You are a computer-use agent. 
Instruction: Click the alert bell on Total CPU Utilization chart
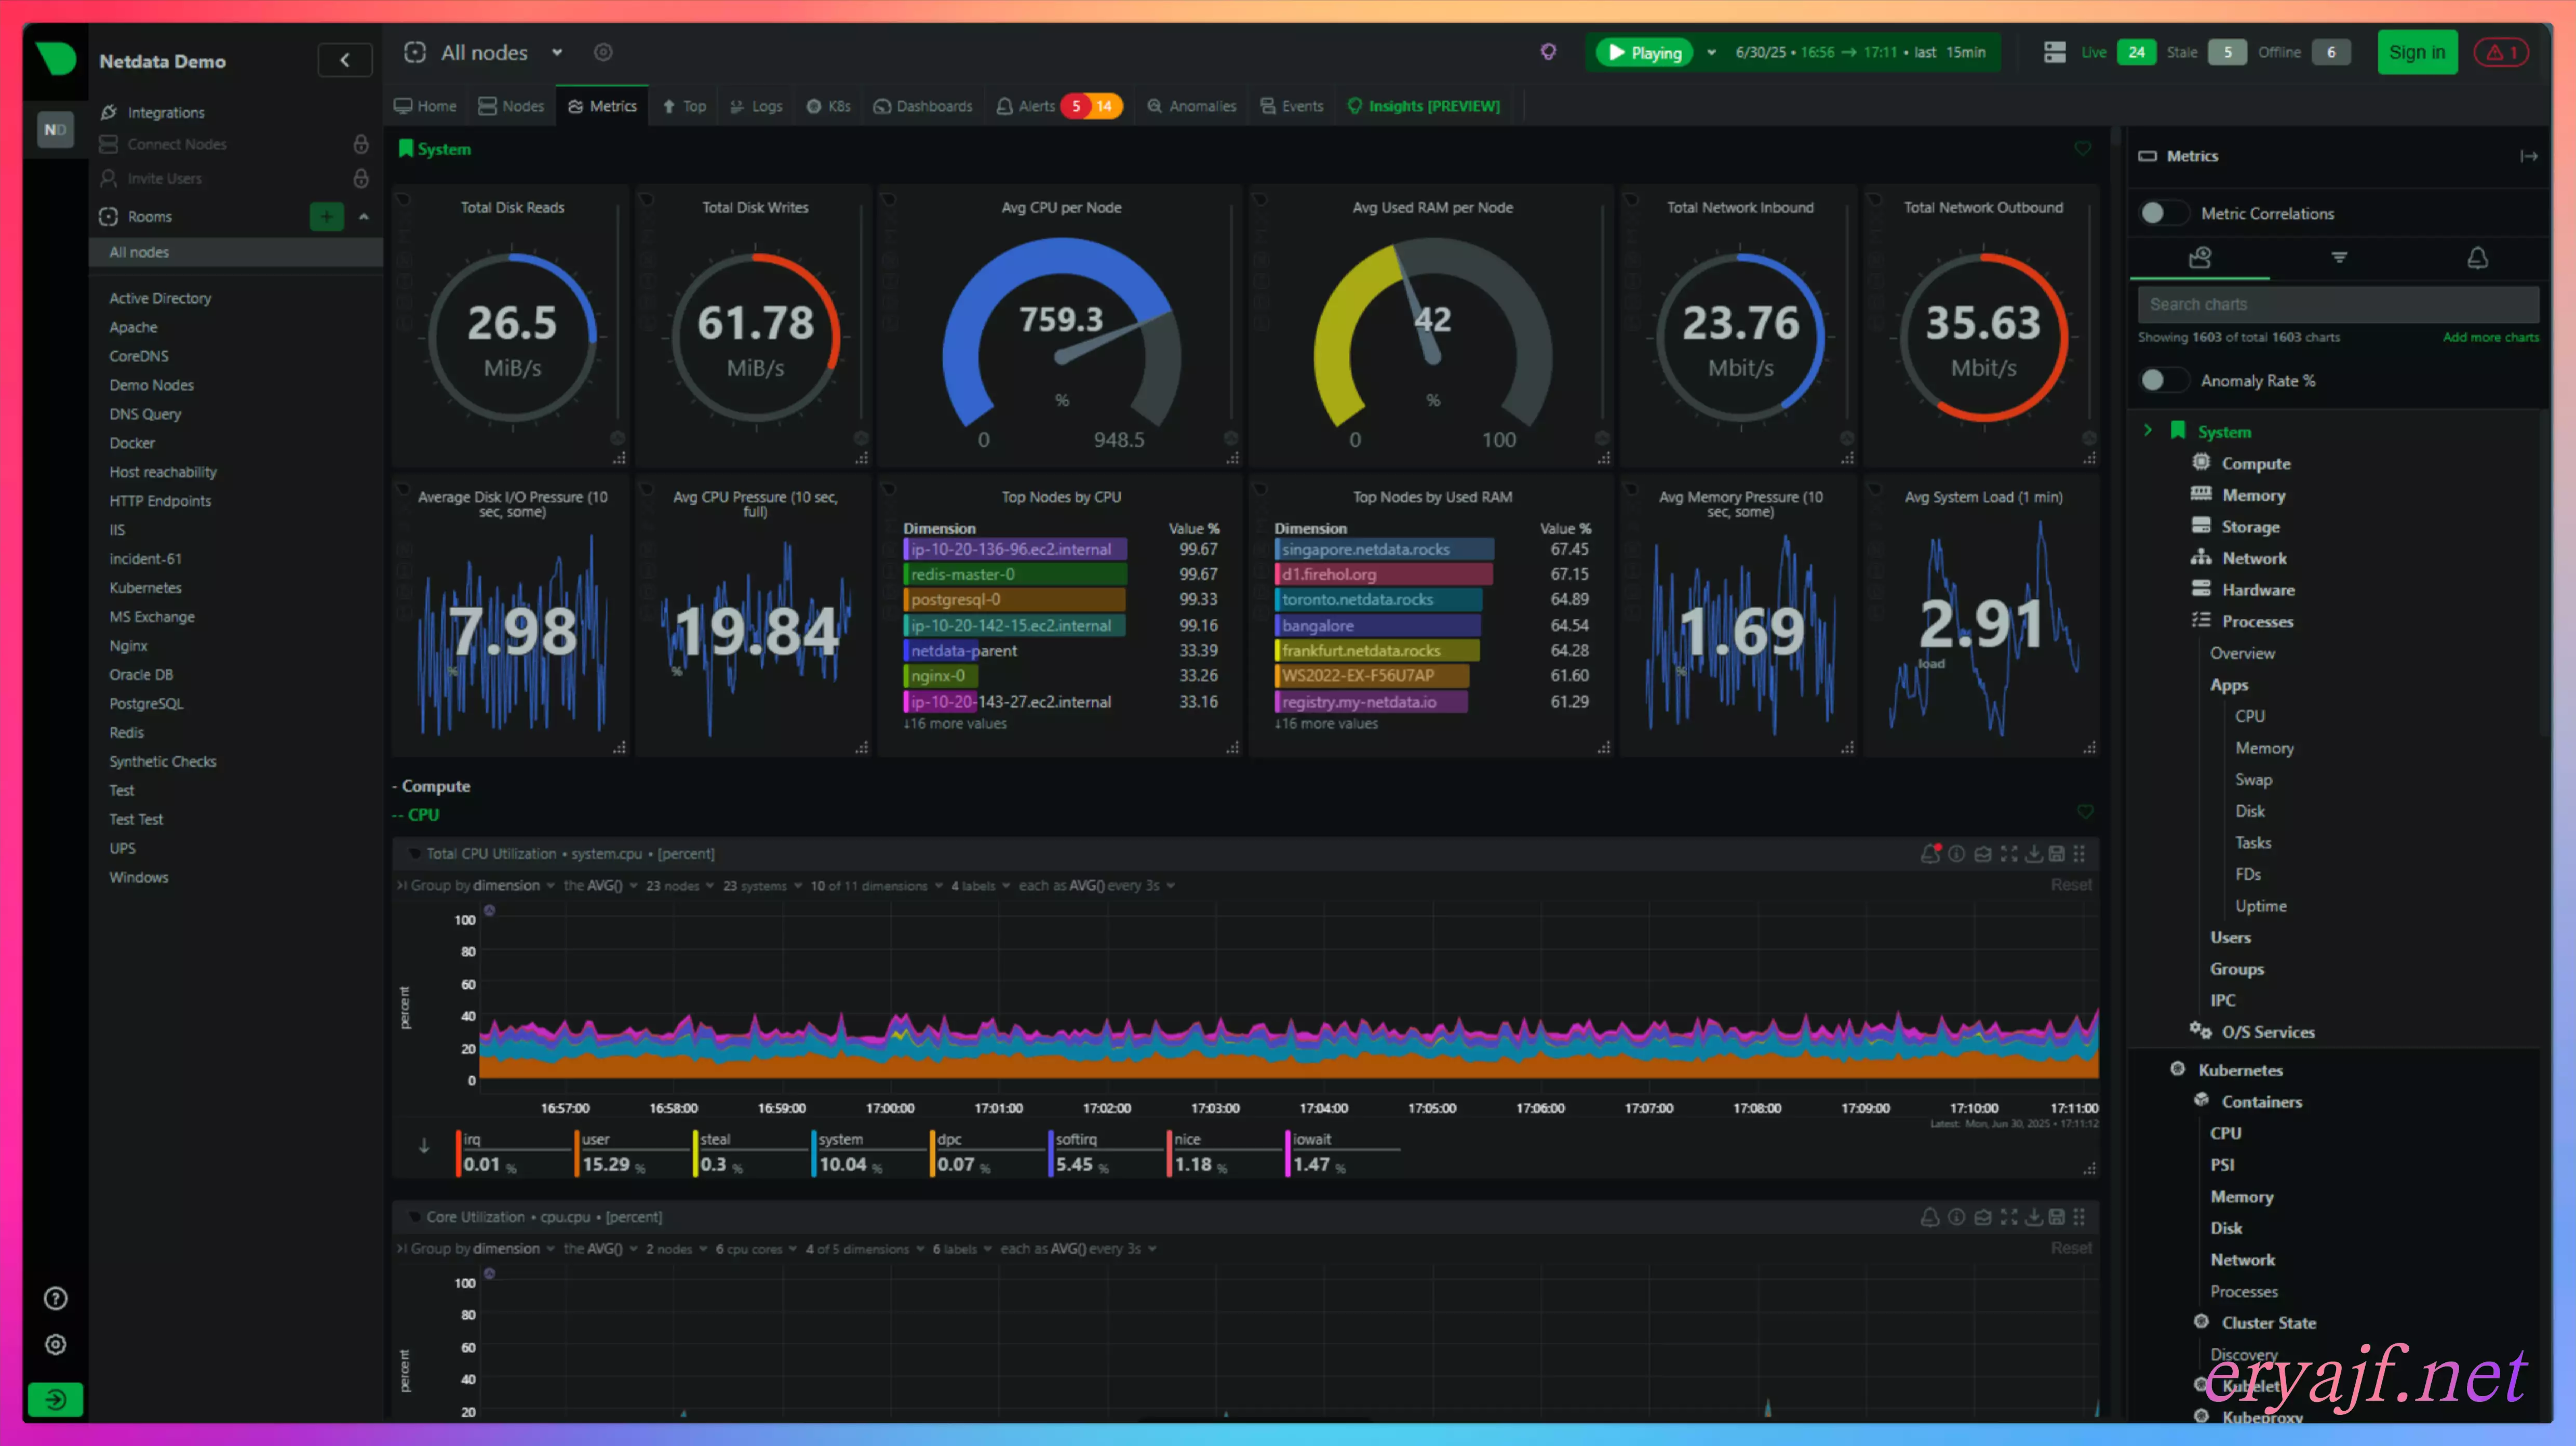(1930, 854)
